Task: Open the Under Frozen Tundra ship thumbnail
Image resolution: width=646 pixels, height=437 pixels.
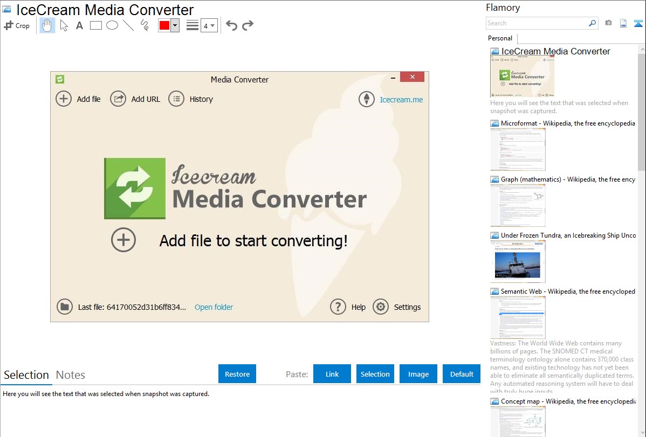Action: click(518, 261)
